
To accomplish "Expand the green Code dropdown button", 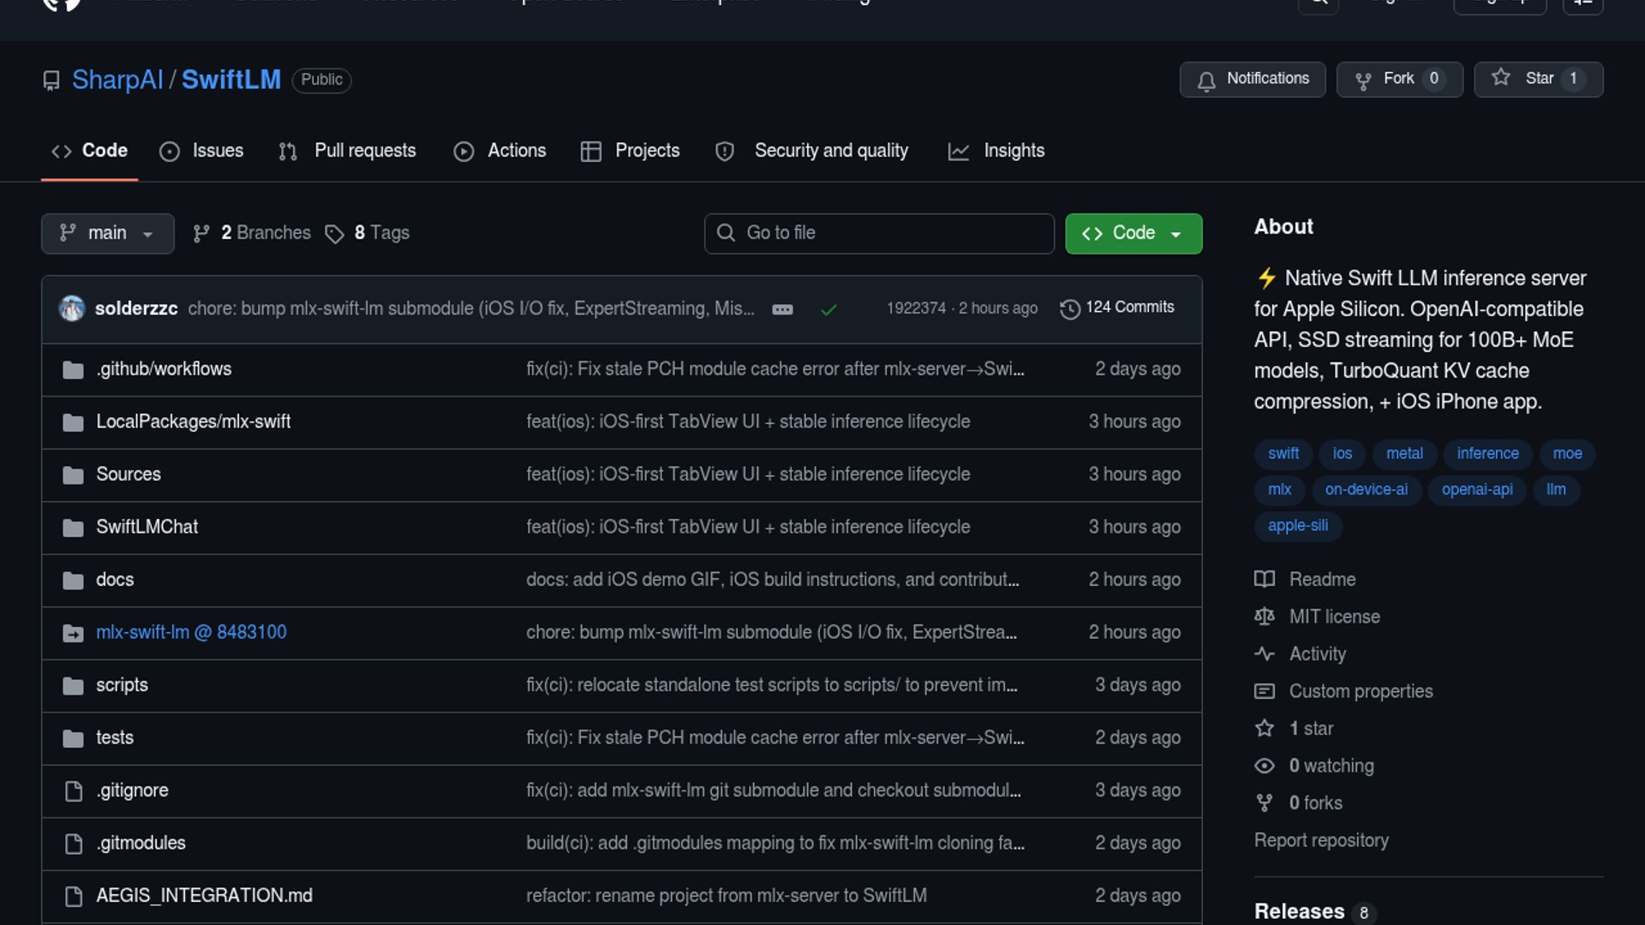I will [1133, 233].
